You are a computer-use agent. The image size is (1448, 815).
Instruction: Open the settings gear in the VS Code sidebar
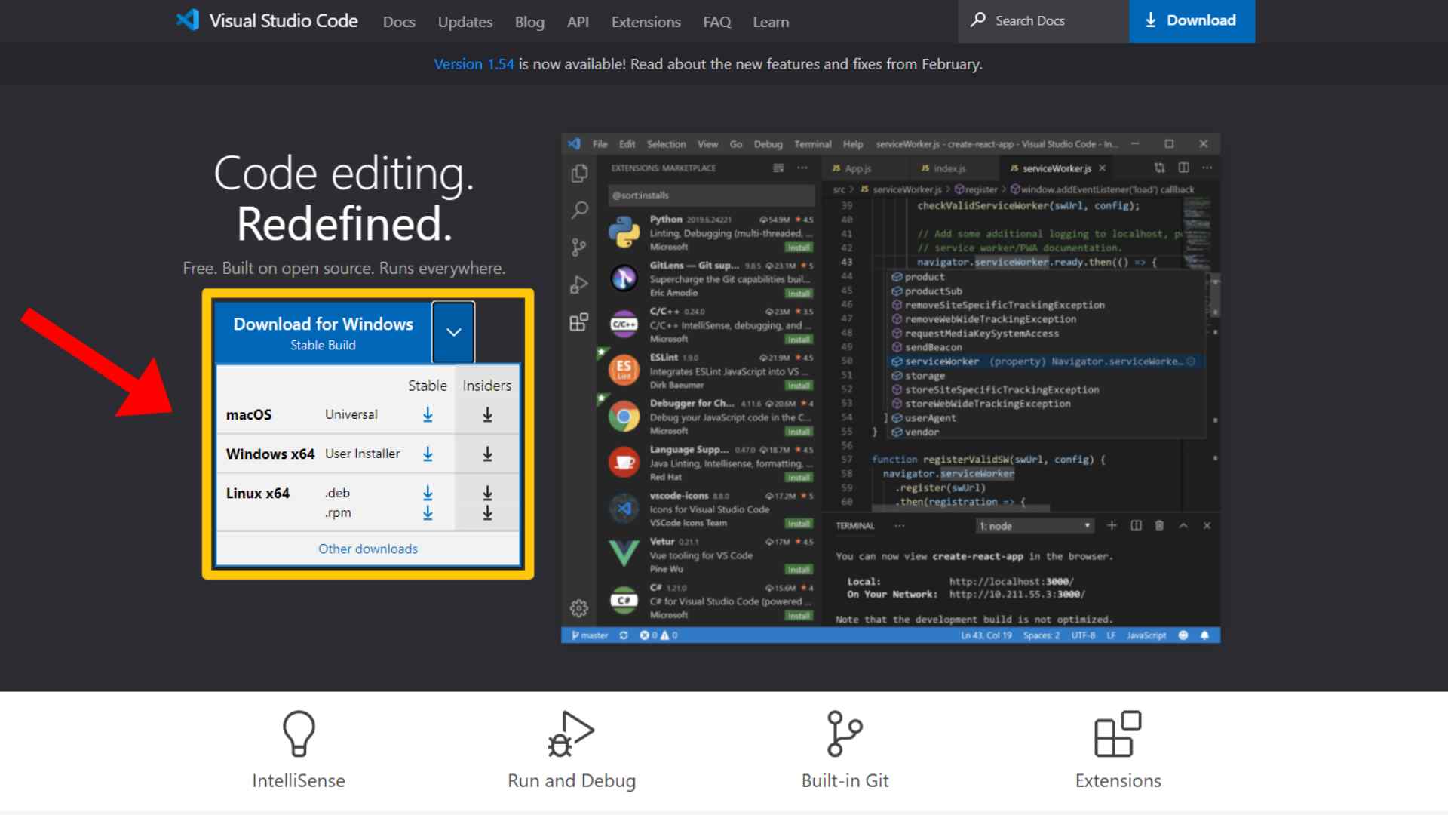pyautogui.click(x=578, y=607)
